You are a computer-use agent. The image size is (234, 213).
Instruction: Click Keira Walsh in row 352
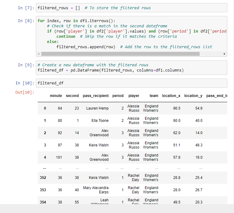click(98, 178)
